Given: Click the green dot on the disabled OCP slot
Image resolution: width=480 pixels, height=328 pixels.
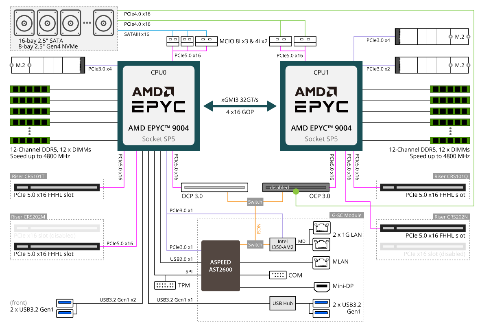Looking at the screenshot, I should pos(296,192).
